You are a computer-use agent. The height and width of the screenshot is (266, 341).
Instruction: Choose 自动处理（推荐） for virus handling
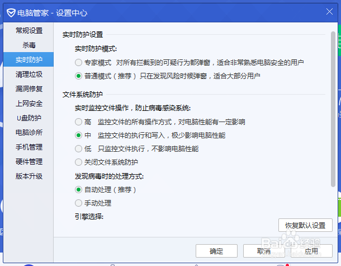(78, 189)
